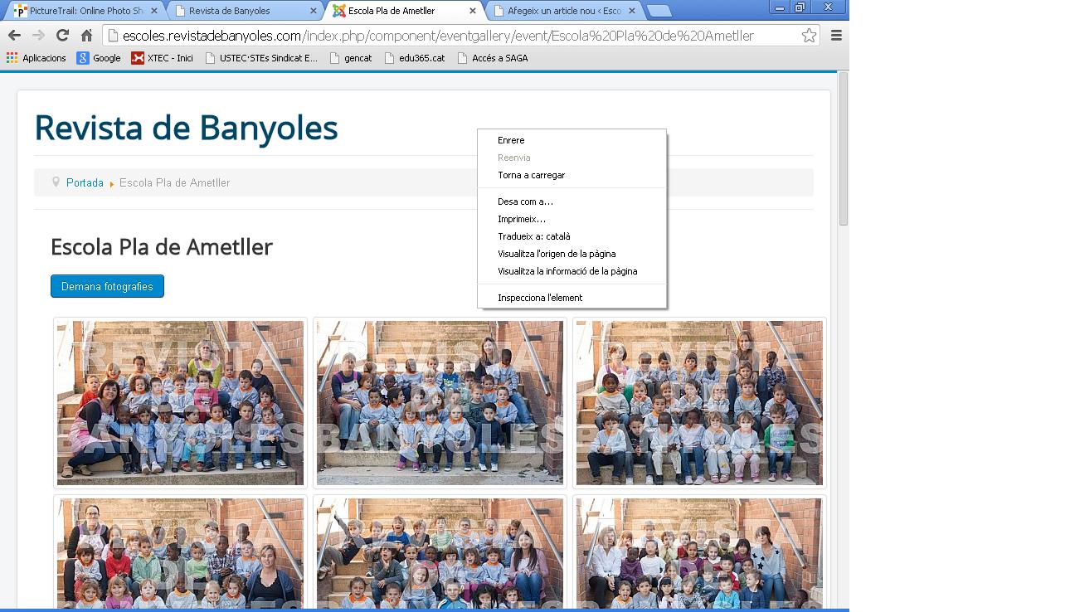Screen dimensions: 1075x612
Task: Follow the Portada breadcrumb link
Action: (x=85, y=182)
